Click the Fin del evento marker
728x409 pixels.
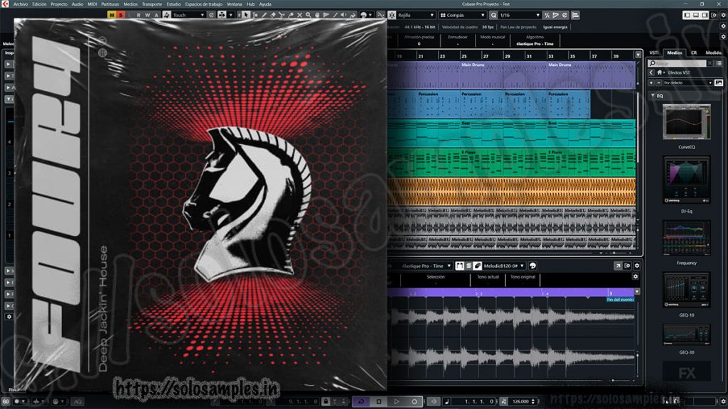[x=620, y=300]
